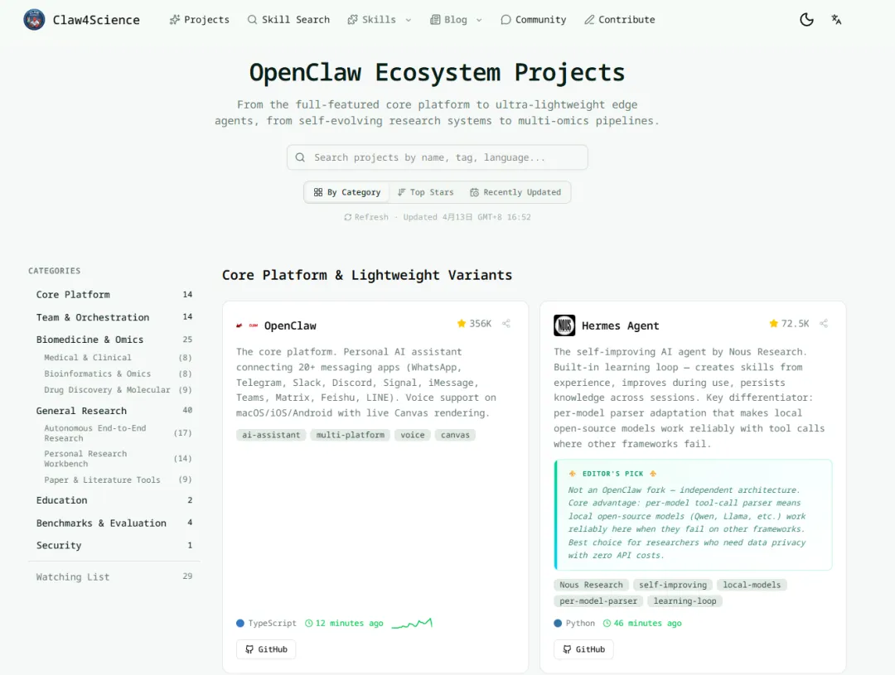Click the CATEGORIES sidebar heading
This screenshot has height=675, width=895.
54,271
